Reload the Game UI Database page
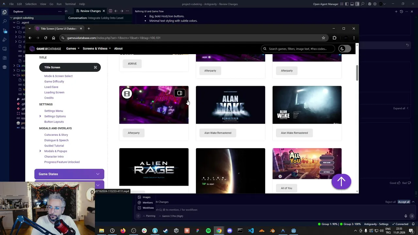Viewport: 418px width, 235px height. click(46, 38)
